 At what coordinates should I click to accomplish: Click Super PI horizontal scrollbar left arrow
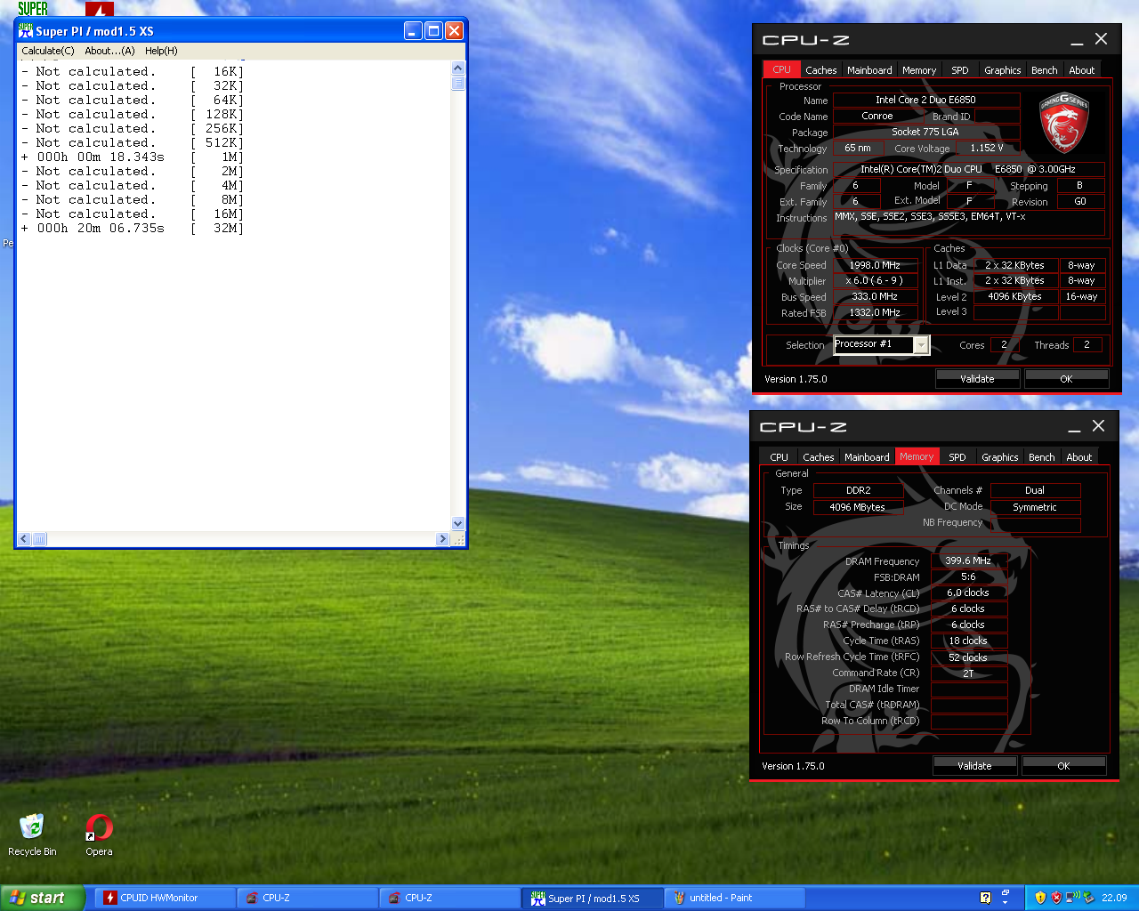point(24,539)
